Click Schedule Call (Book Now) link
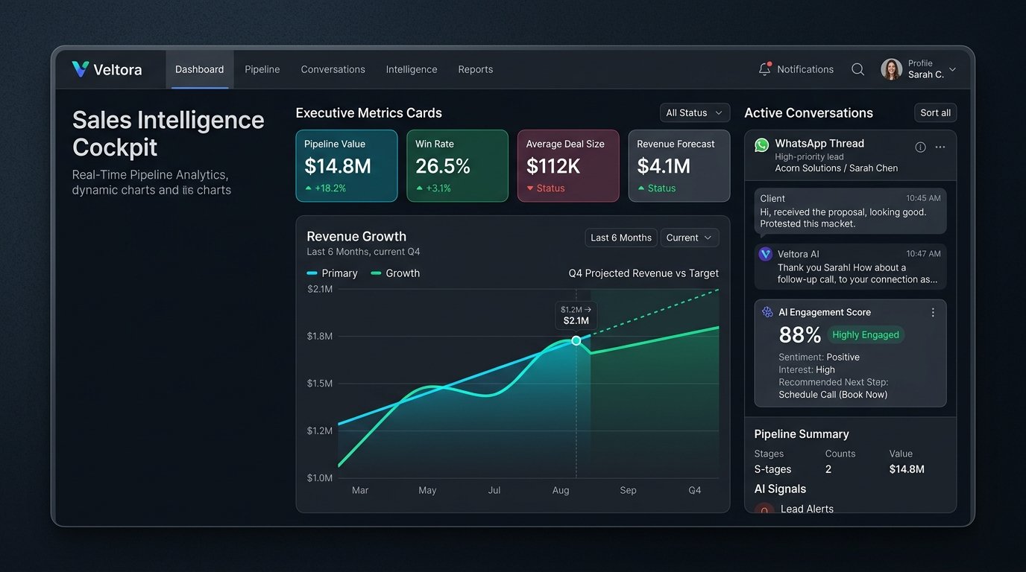The height and width of the screenshot is (572, 1026). coord(833,394)
